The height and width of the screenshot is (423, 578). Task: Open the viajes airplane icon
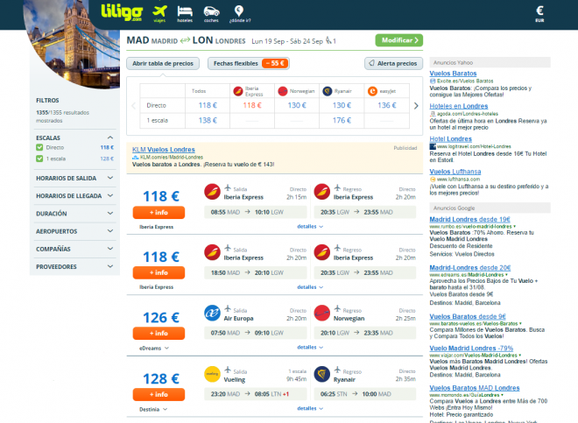(159, 14)
